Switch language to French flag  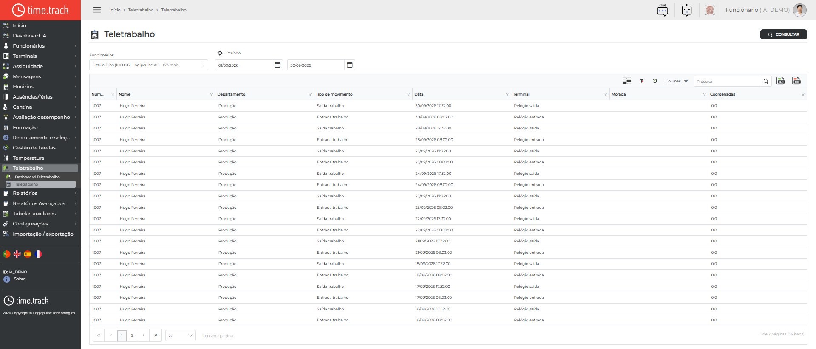(x=38, y=254)
